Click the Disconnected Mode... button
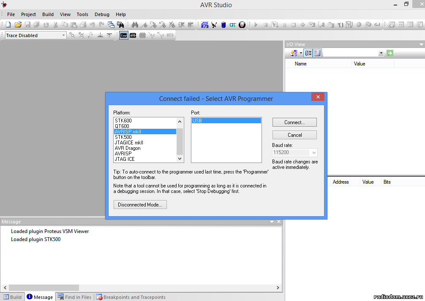This screenshot has width=425, height=301. [140, 205]
